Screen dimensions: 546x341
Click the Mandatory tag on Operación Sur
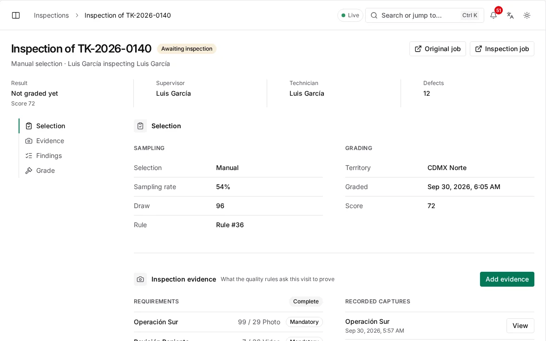click(304, 322)
